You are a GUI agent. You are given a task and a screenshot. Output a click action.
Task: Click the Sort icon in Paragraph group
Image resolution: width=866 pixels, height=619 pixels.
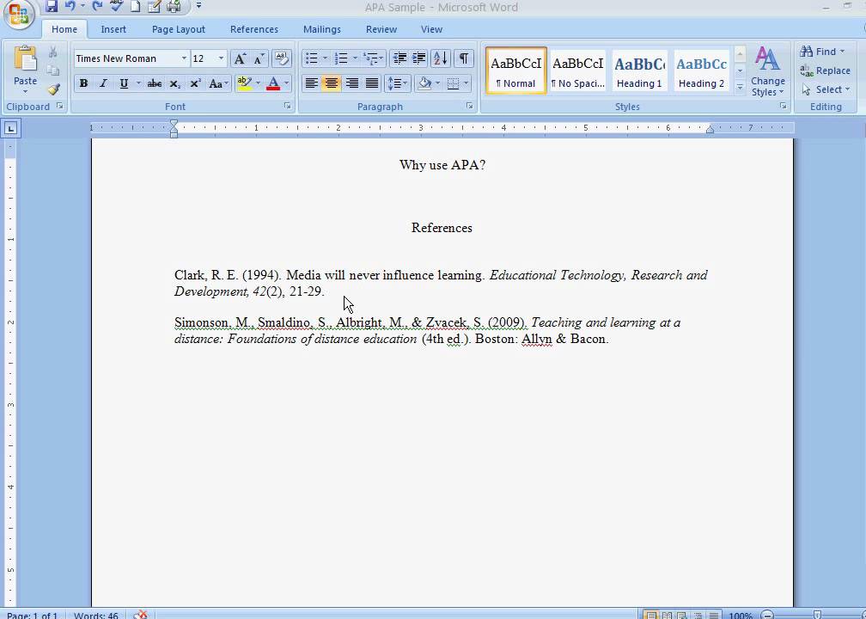440,58
